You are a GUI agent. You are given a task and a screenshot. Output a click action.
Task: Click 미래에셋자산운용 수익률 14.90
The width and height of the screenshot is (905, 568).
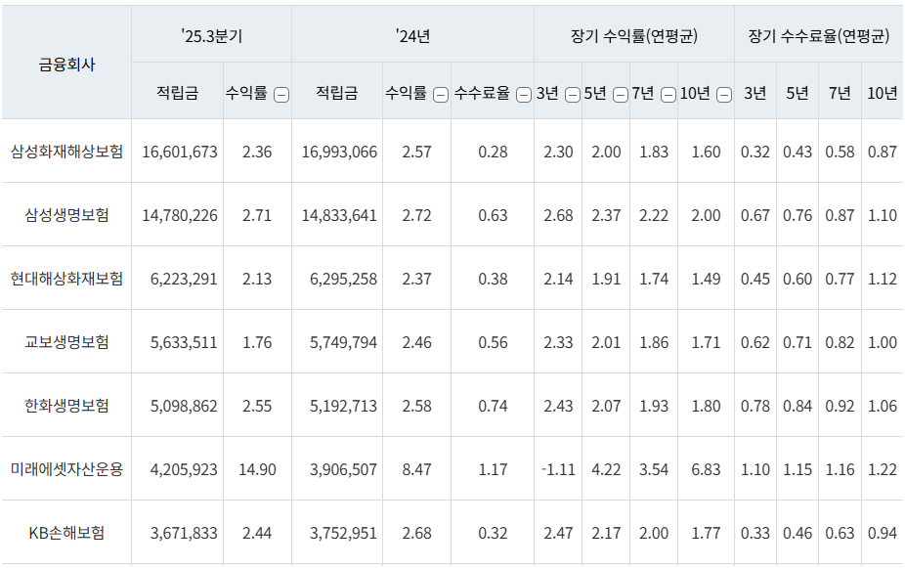[x=257, y=469]
